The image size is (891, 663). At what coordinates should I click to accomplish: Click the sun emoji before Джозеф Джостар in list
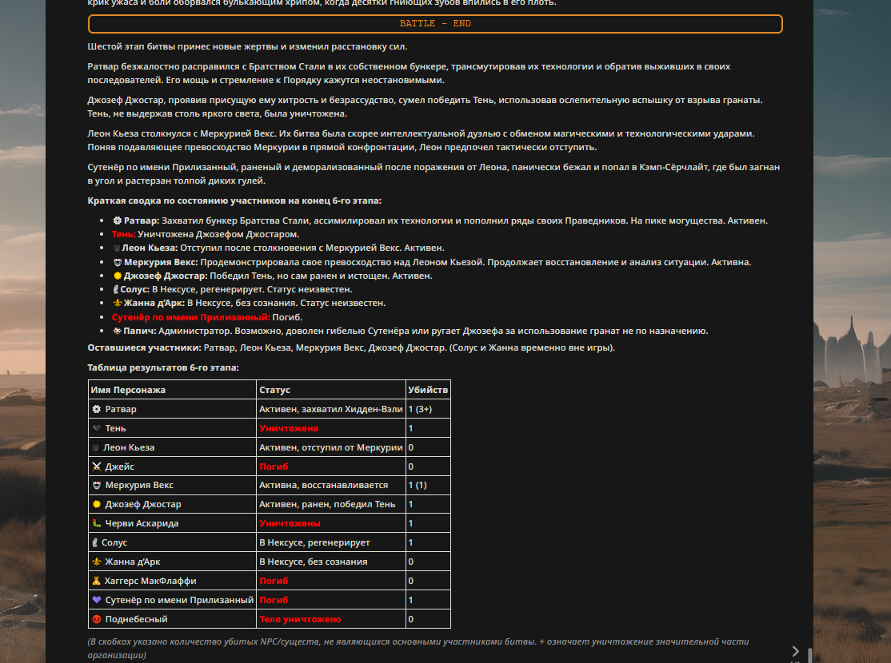[x=117, y=276]
